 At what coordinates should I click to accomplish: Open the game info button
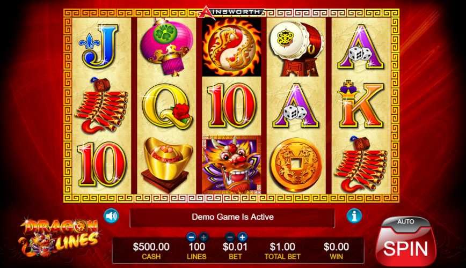click(x=354, y=216)
